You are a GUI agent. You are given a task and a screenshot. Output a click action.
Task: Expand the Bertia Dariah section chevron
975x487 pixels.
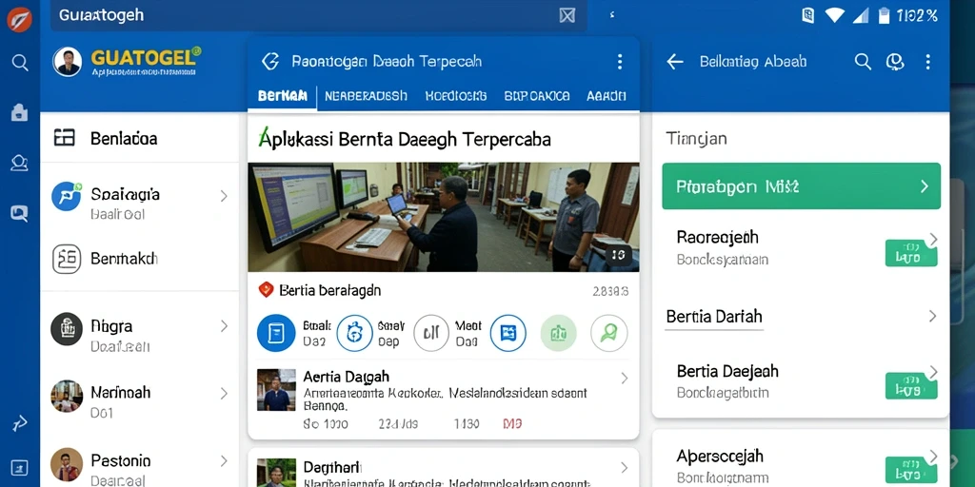click(932, 316)
